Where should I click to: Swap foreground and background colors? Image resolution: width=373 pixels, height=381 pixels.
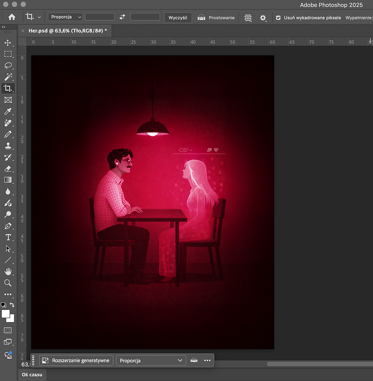point(12,305)
